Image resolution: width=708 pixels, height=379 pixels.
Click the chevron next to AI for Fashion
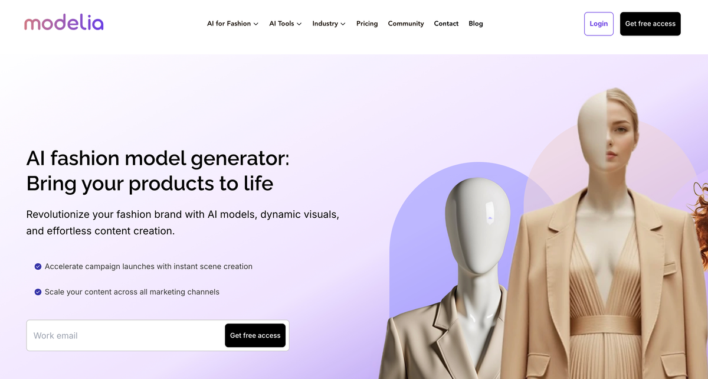point(256,24)
